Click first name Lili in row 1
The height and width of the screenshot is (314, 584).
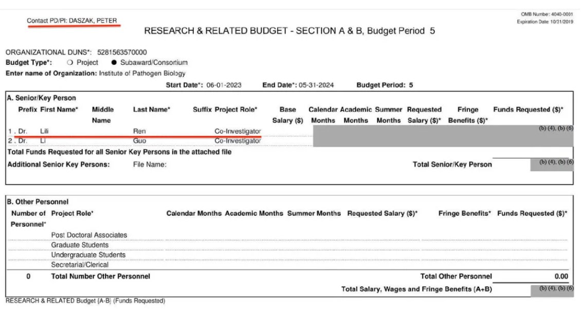coord(44,131)
